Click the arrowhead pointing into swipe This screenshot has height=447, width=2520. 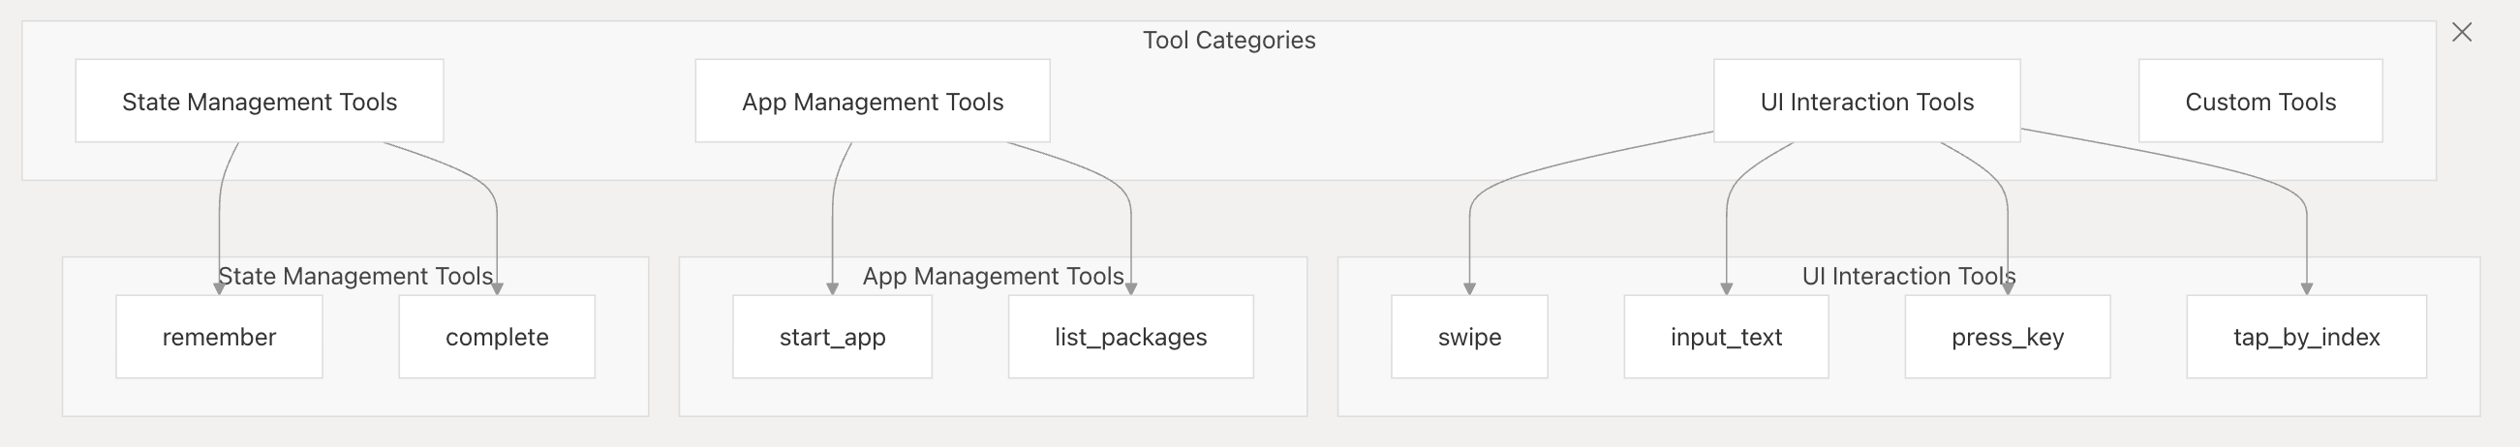pyautogui.click(x=1469, y=288)
